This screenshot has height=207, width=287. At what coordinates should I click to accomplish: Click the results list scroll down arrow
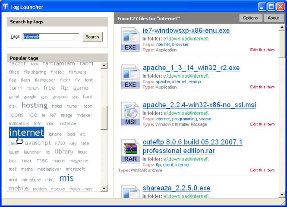point(282,194)
